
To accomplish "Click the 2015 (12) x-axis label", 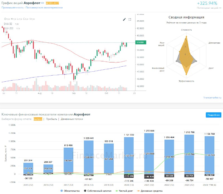I will tap(28, 185).
